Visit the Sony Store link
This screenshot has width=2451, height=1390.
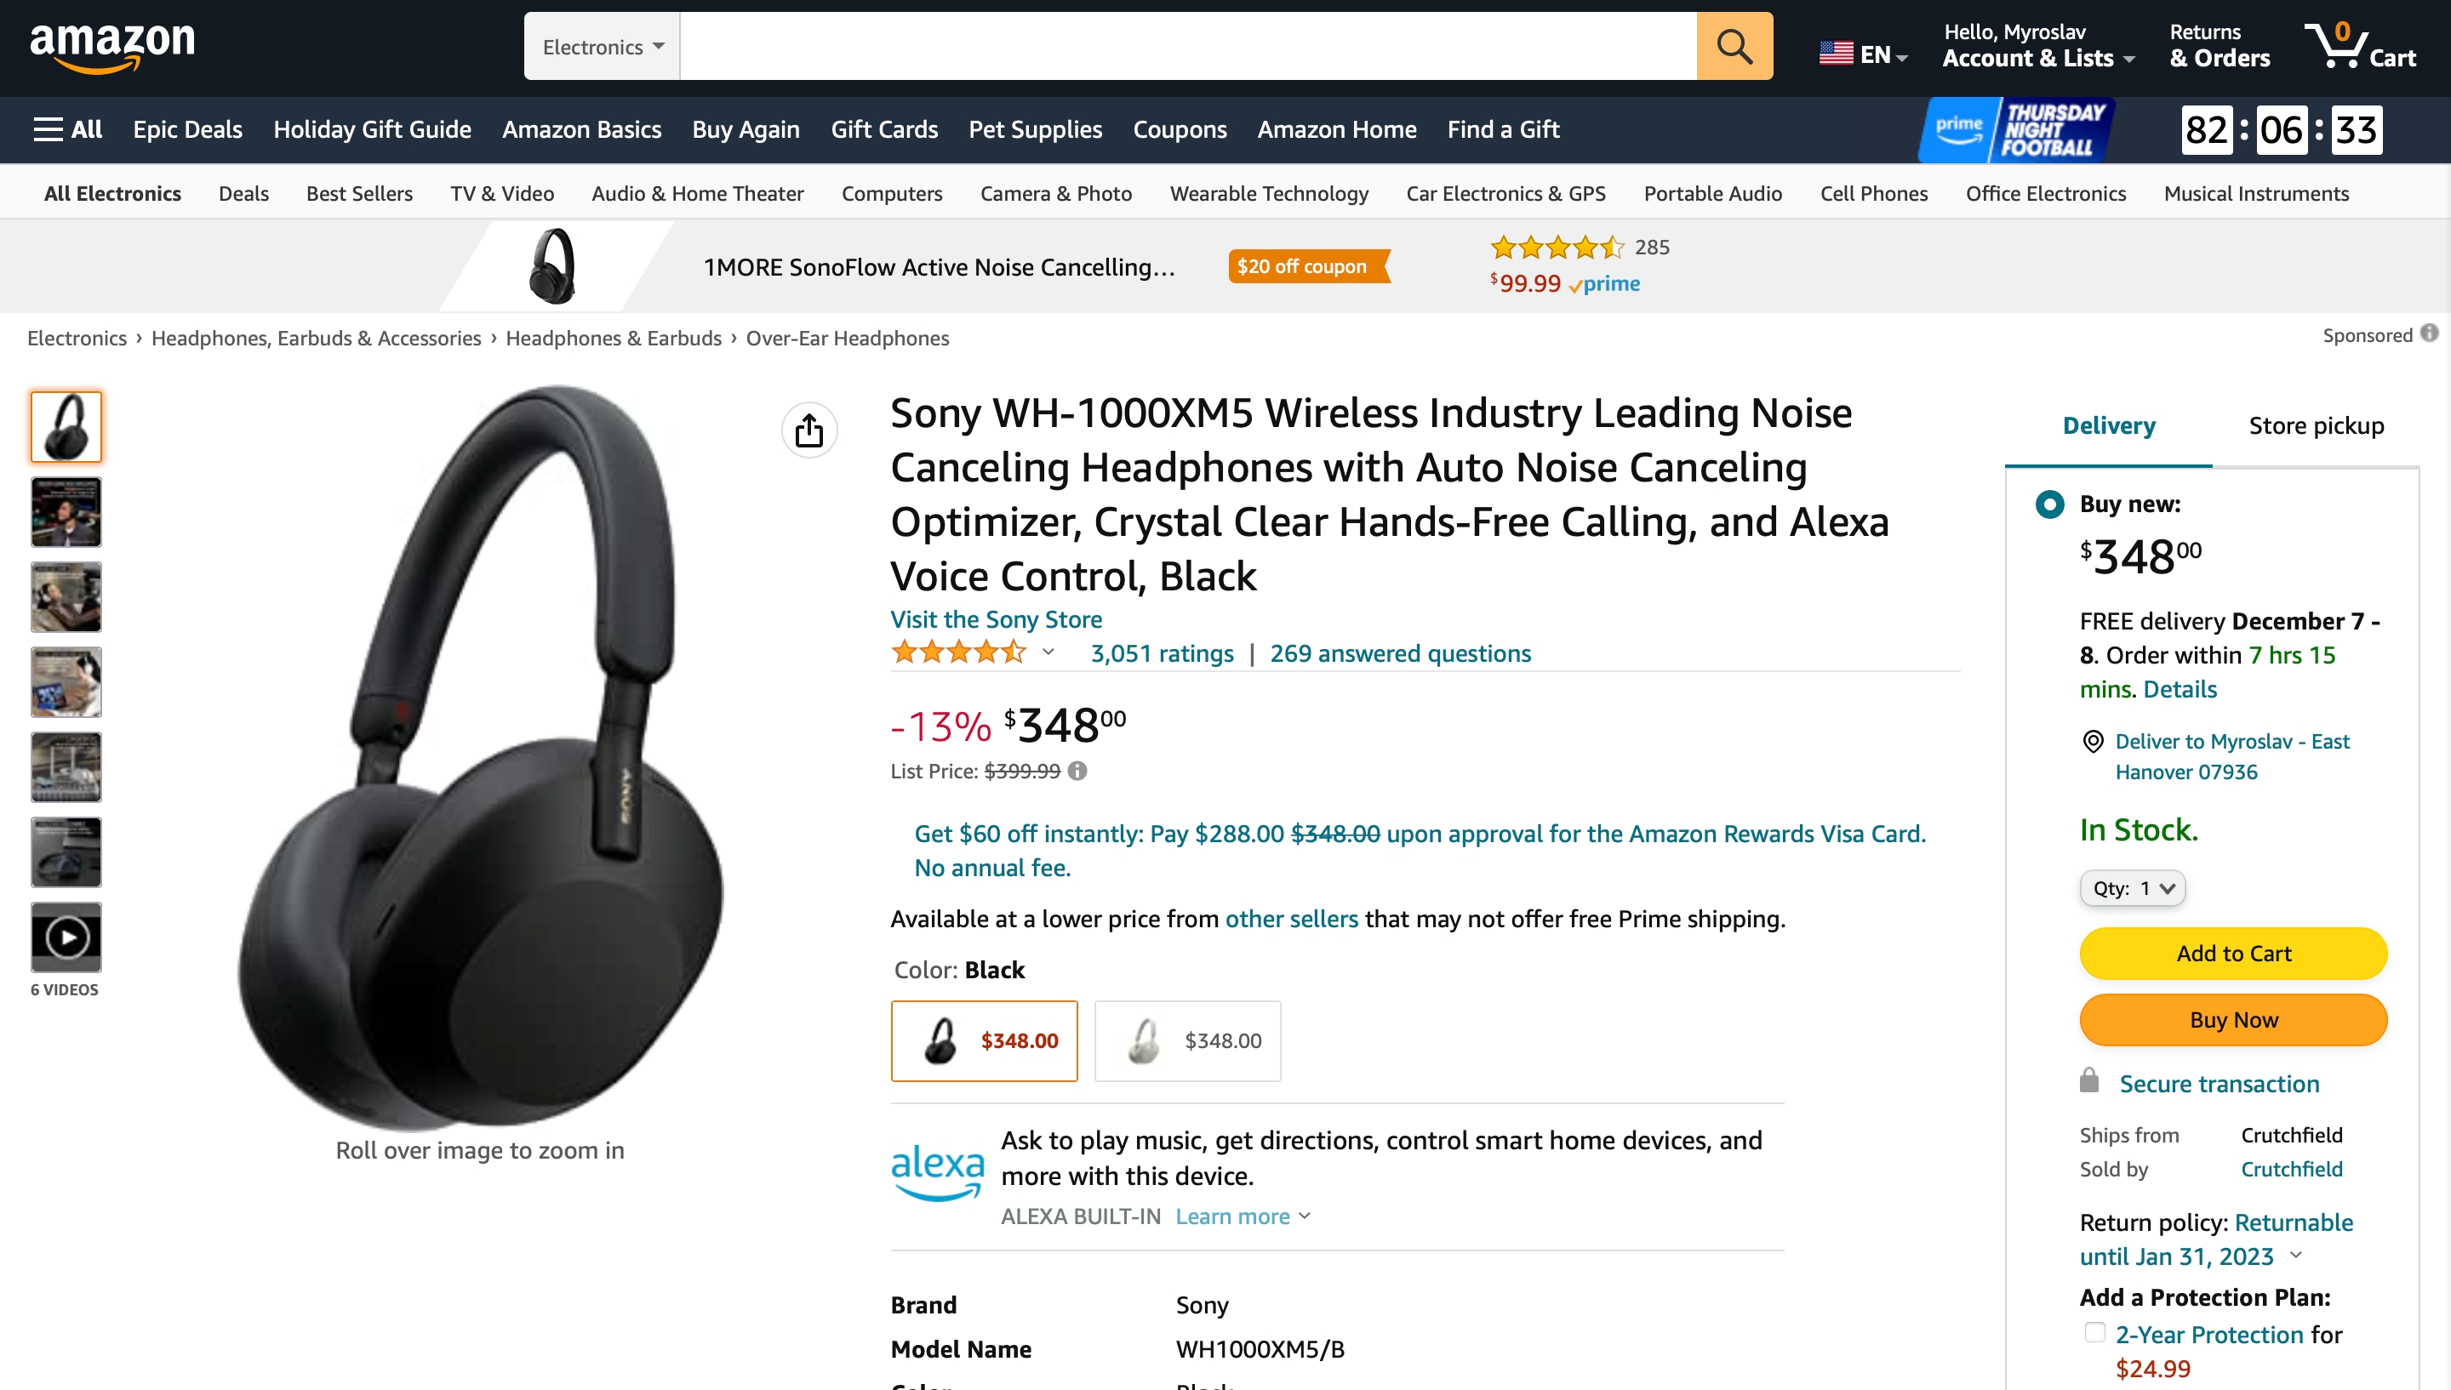click(996, 618)
